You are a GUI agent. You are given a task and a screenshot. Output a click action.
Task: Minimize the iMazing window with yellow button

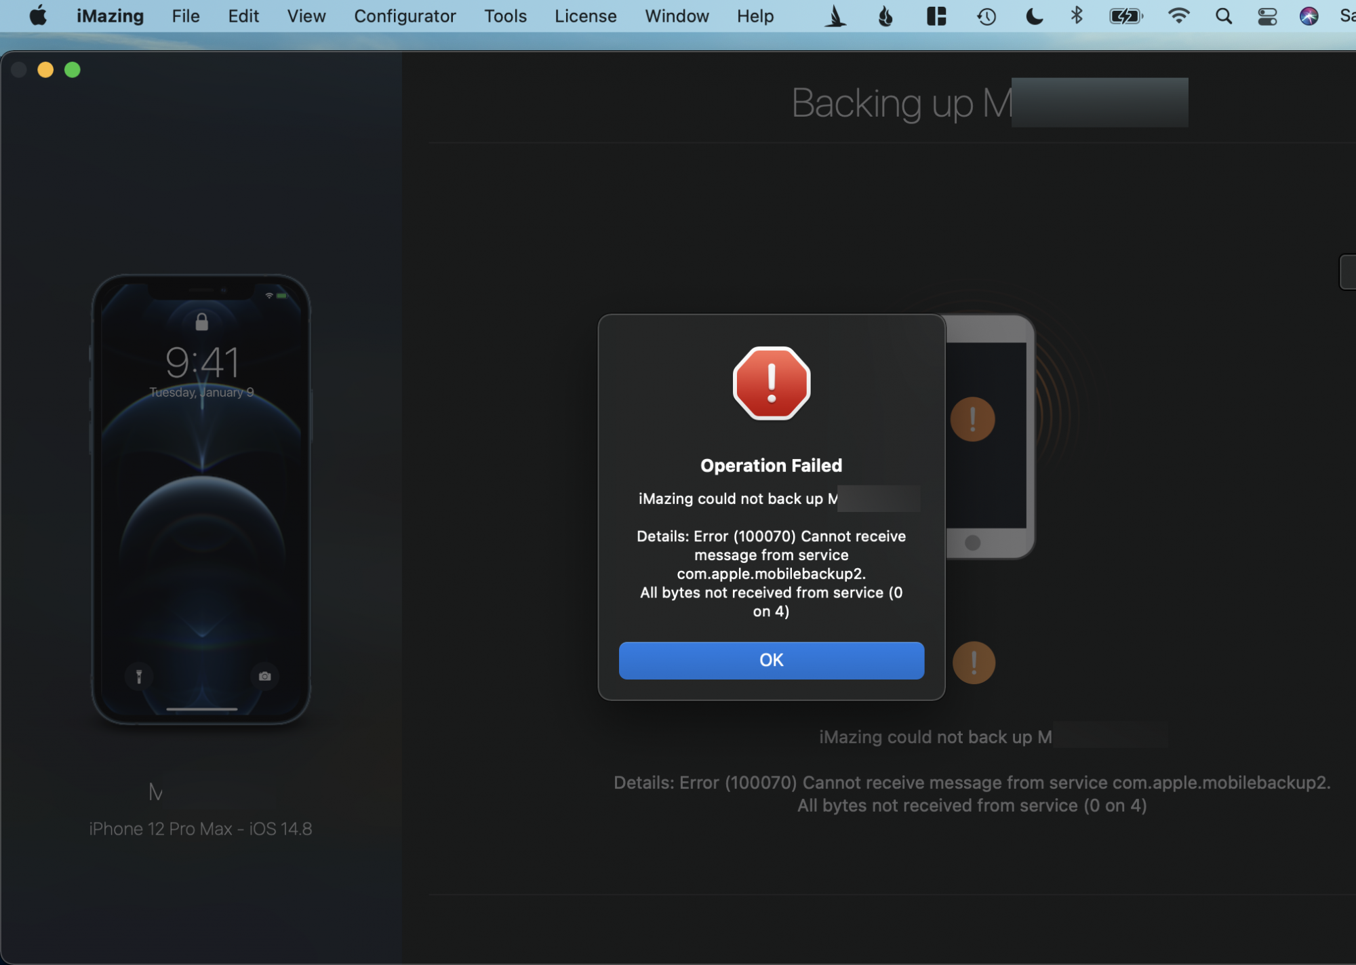pyautogui.click(x=45, y=70)
